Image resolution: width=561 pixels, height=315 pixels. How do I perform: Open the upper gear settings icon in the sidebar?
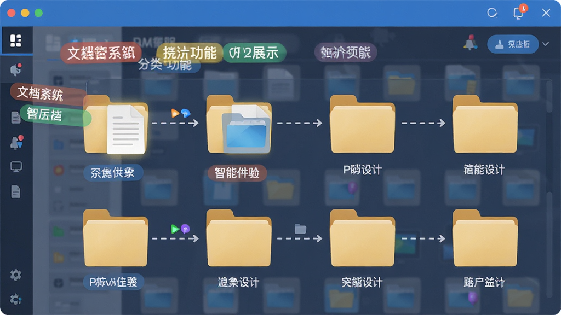[x=15, y=275]
